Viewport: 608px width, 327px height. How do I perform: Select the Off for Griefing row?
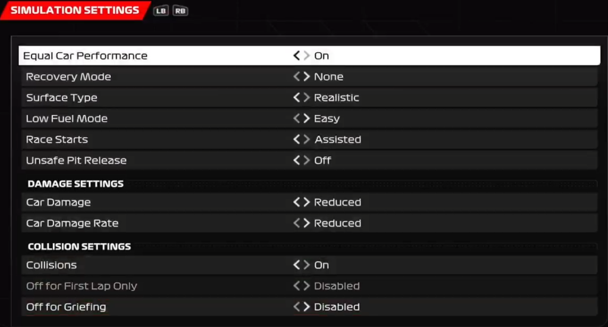[309, 307]
